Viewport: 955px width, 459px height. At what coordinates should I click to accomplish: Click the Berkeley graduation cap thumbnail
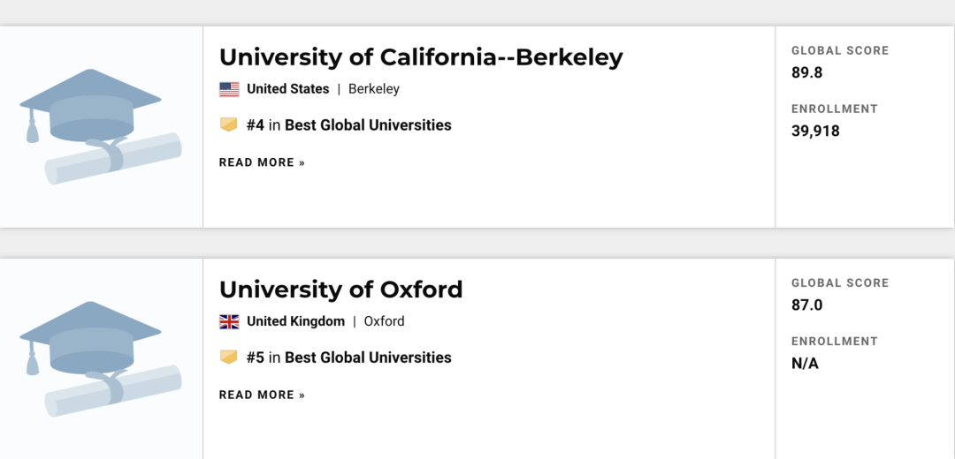[100, 127]
